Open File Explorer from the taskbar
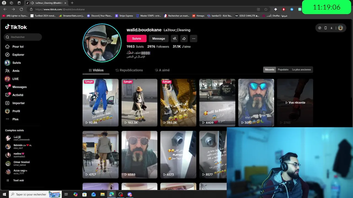The height and width of the screenshot is (198, 353). pos(103,194)
